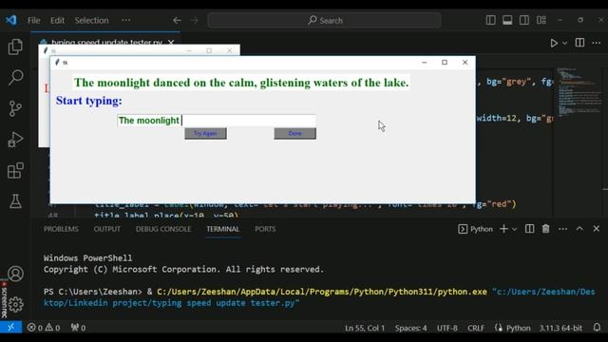Screen dimensions: 608x342
Task: Open the Extensions view
Action: click(x=15, y=171)
